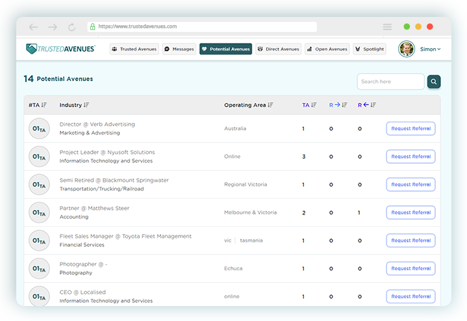This screenshot has width=467, height=321.
Task: Open the Spotlight tab
Action: pyautogui.click(x=370, y=49)
